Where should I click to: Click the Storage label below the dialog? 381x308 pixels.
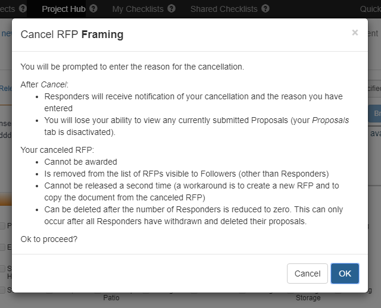point(308,298)
